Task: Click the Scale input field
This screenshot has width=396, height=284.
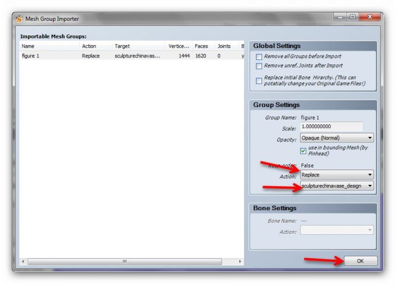Action: pos(331,127)
